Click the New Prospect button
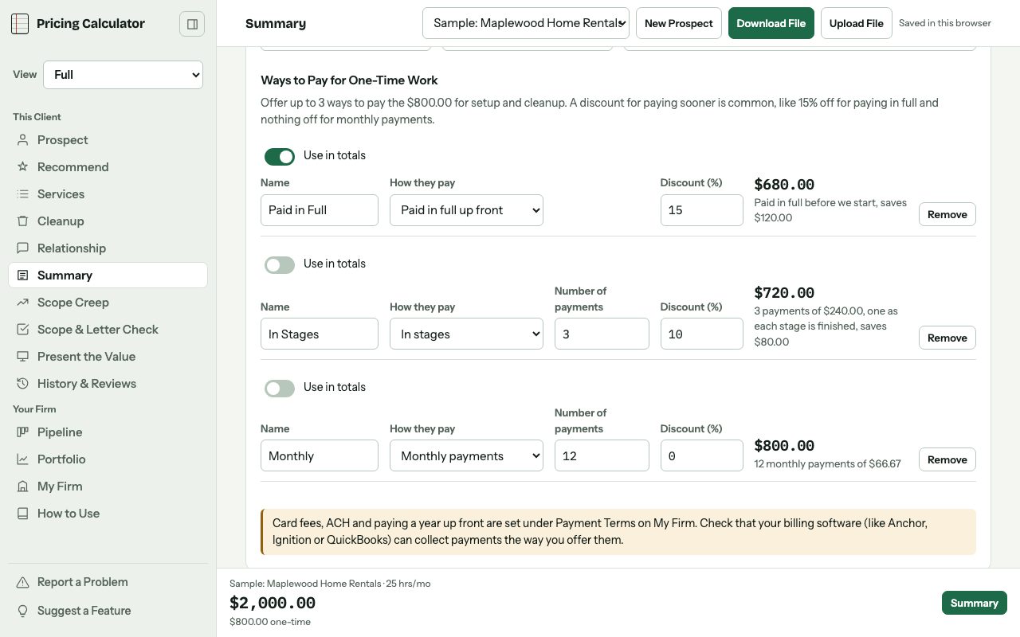The height and width of the screenshot is (637, 1020). click(679, 23)
